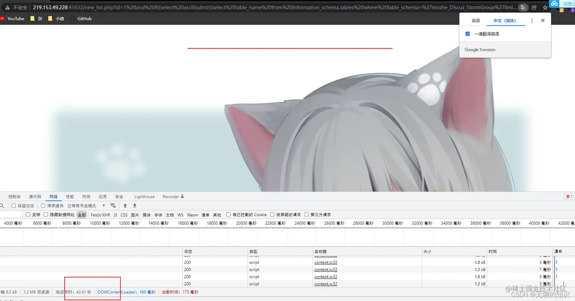This screenshot has width=575, height=301.
Task: Click the 瀑布 column header
Action: [564, 251]
